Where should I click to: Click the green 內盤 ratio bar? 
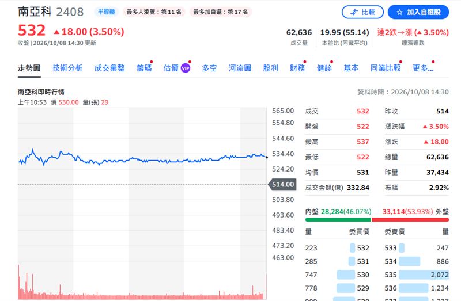(338, 220)
